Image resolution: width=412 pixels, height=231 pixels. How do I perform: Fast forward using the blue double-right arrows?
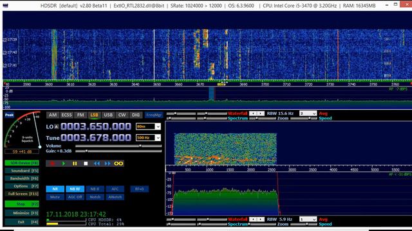[x=108, y=164]
